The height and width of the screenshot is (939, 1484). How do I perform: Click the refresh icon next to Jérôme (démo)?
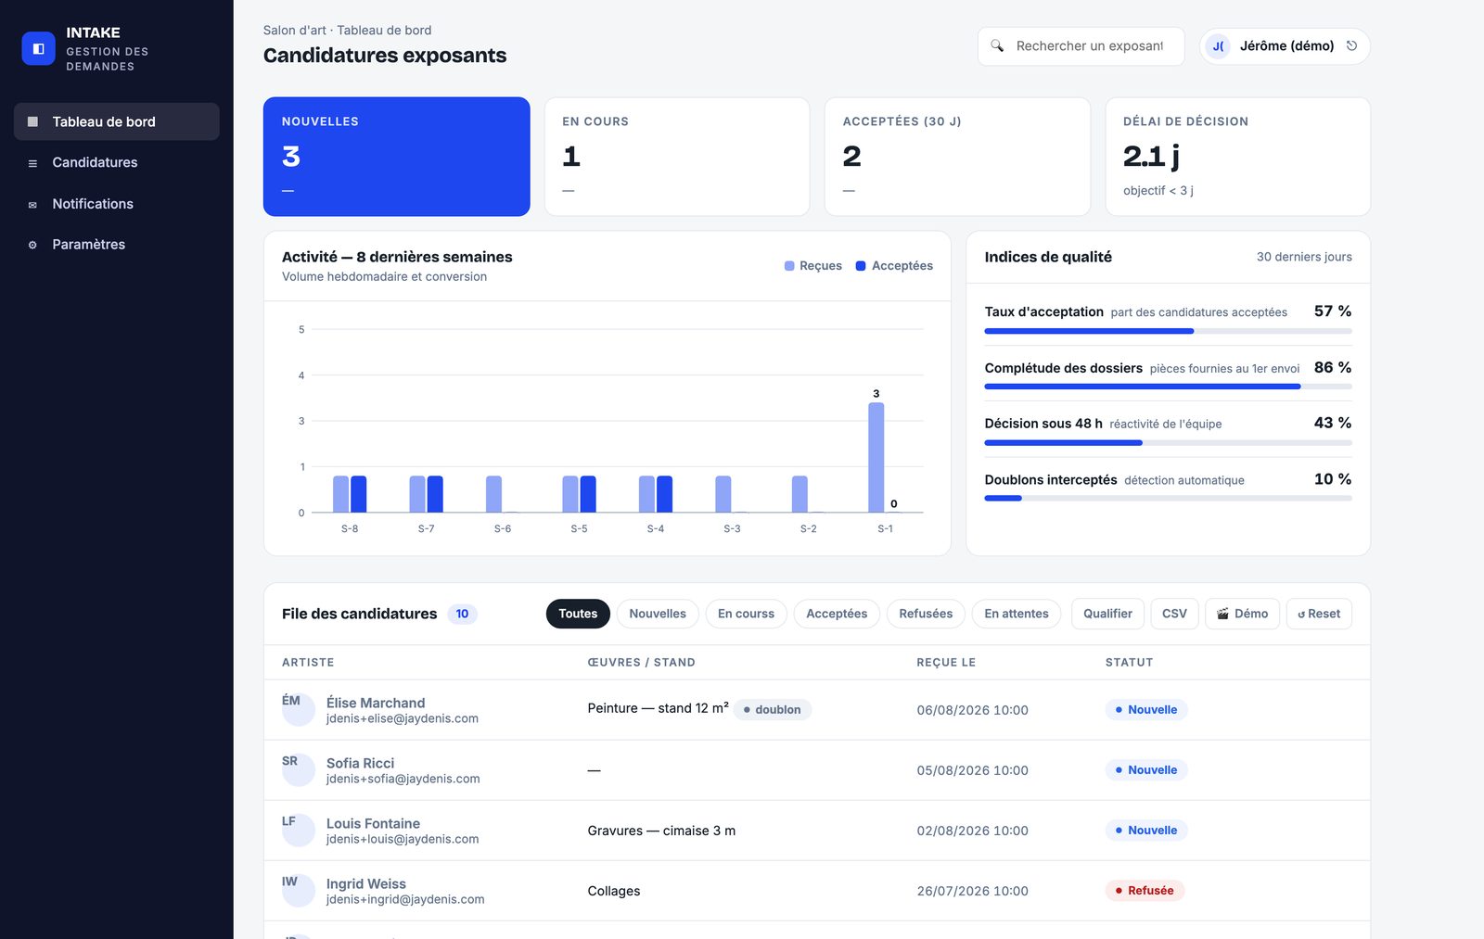coord(1351,45)
